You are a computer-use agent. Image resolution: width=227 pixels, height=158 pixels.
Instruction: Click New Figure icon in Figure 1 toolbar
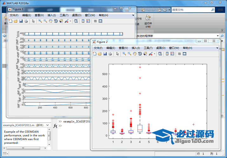coord(10,21)
